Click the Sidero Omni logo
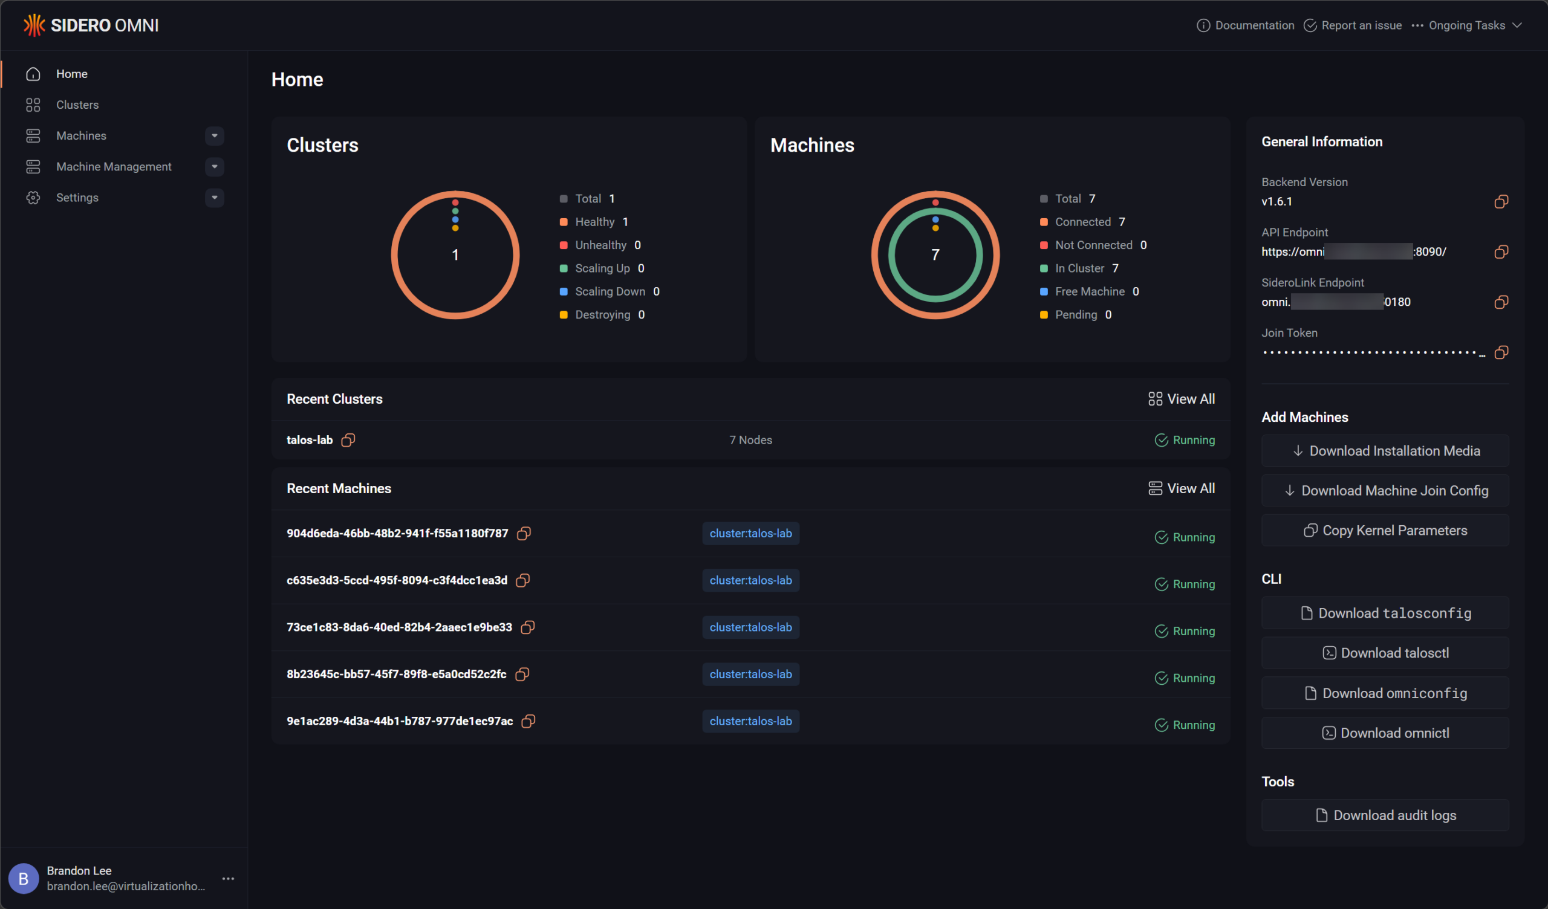Viewport: 1548px width, 909px height. [x=91, y=25]
